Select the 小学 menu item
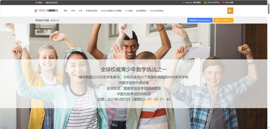270x129 pixels. (80, 11)
